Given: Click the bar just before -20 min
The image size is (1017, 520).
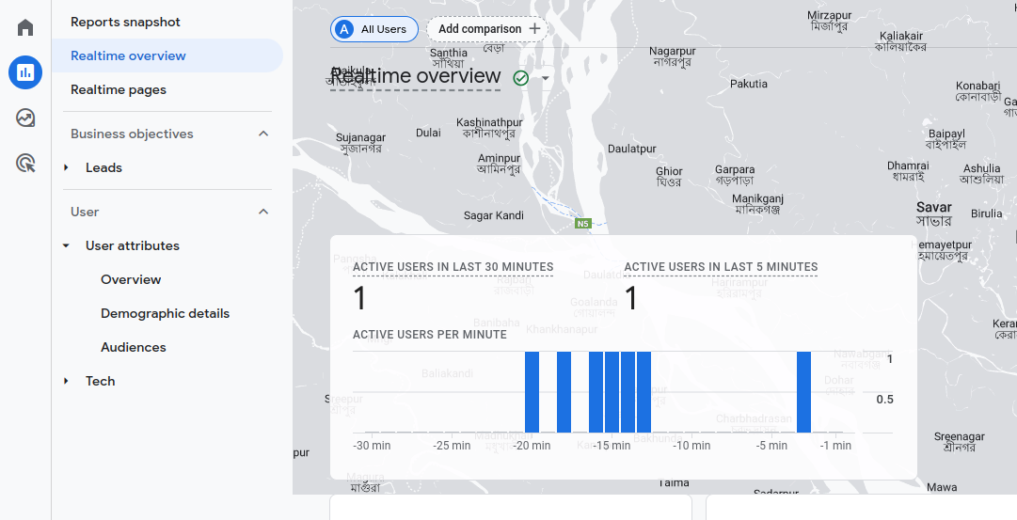Looking at the screenshot, I should (x=532, y=391).
